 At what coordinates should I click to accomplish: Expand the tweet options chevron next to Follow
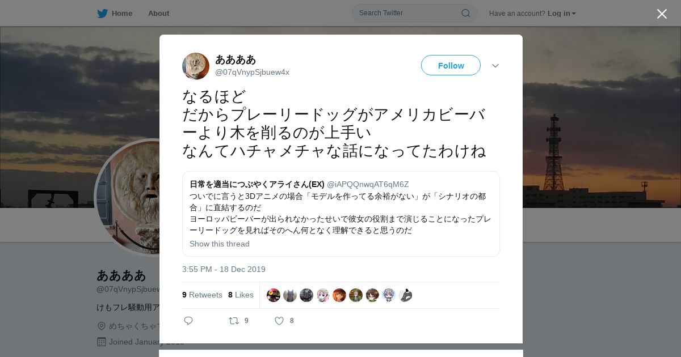(495, 66)
